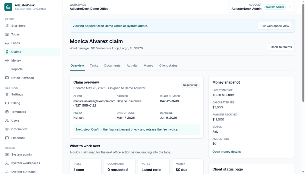
Task: Go to Users in the sidebar
Action: click(31, 120)
